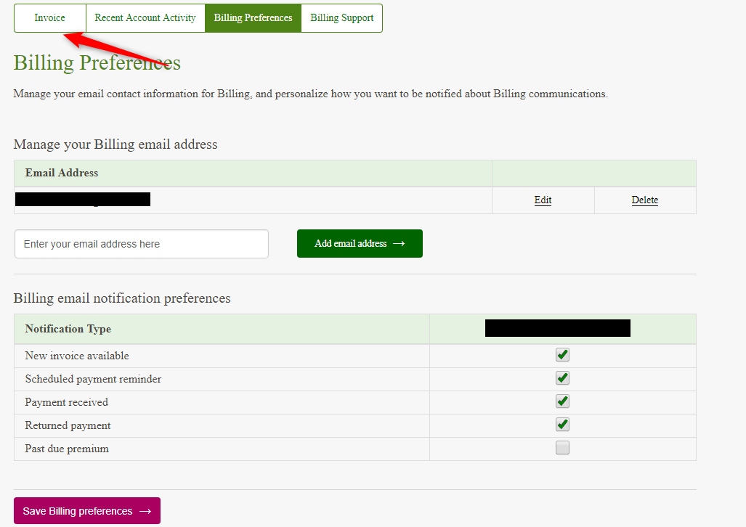Viewport: 746px width, 527px height.
Task: Disable the Payment received notification checkbox
Action: 562,401
